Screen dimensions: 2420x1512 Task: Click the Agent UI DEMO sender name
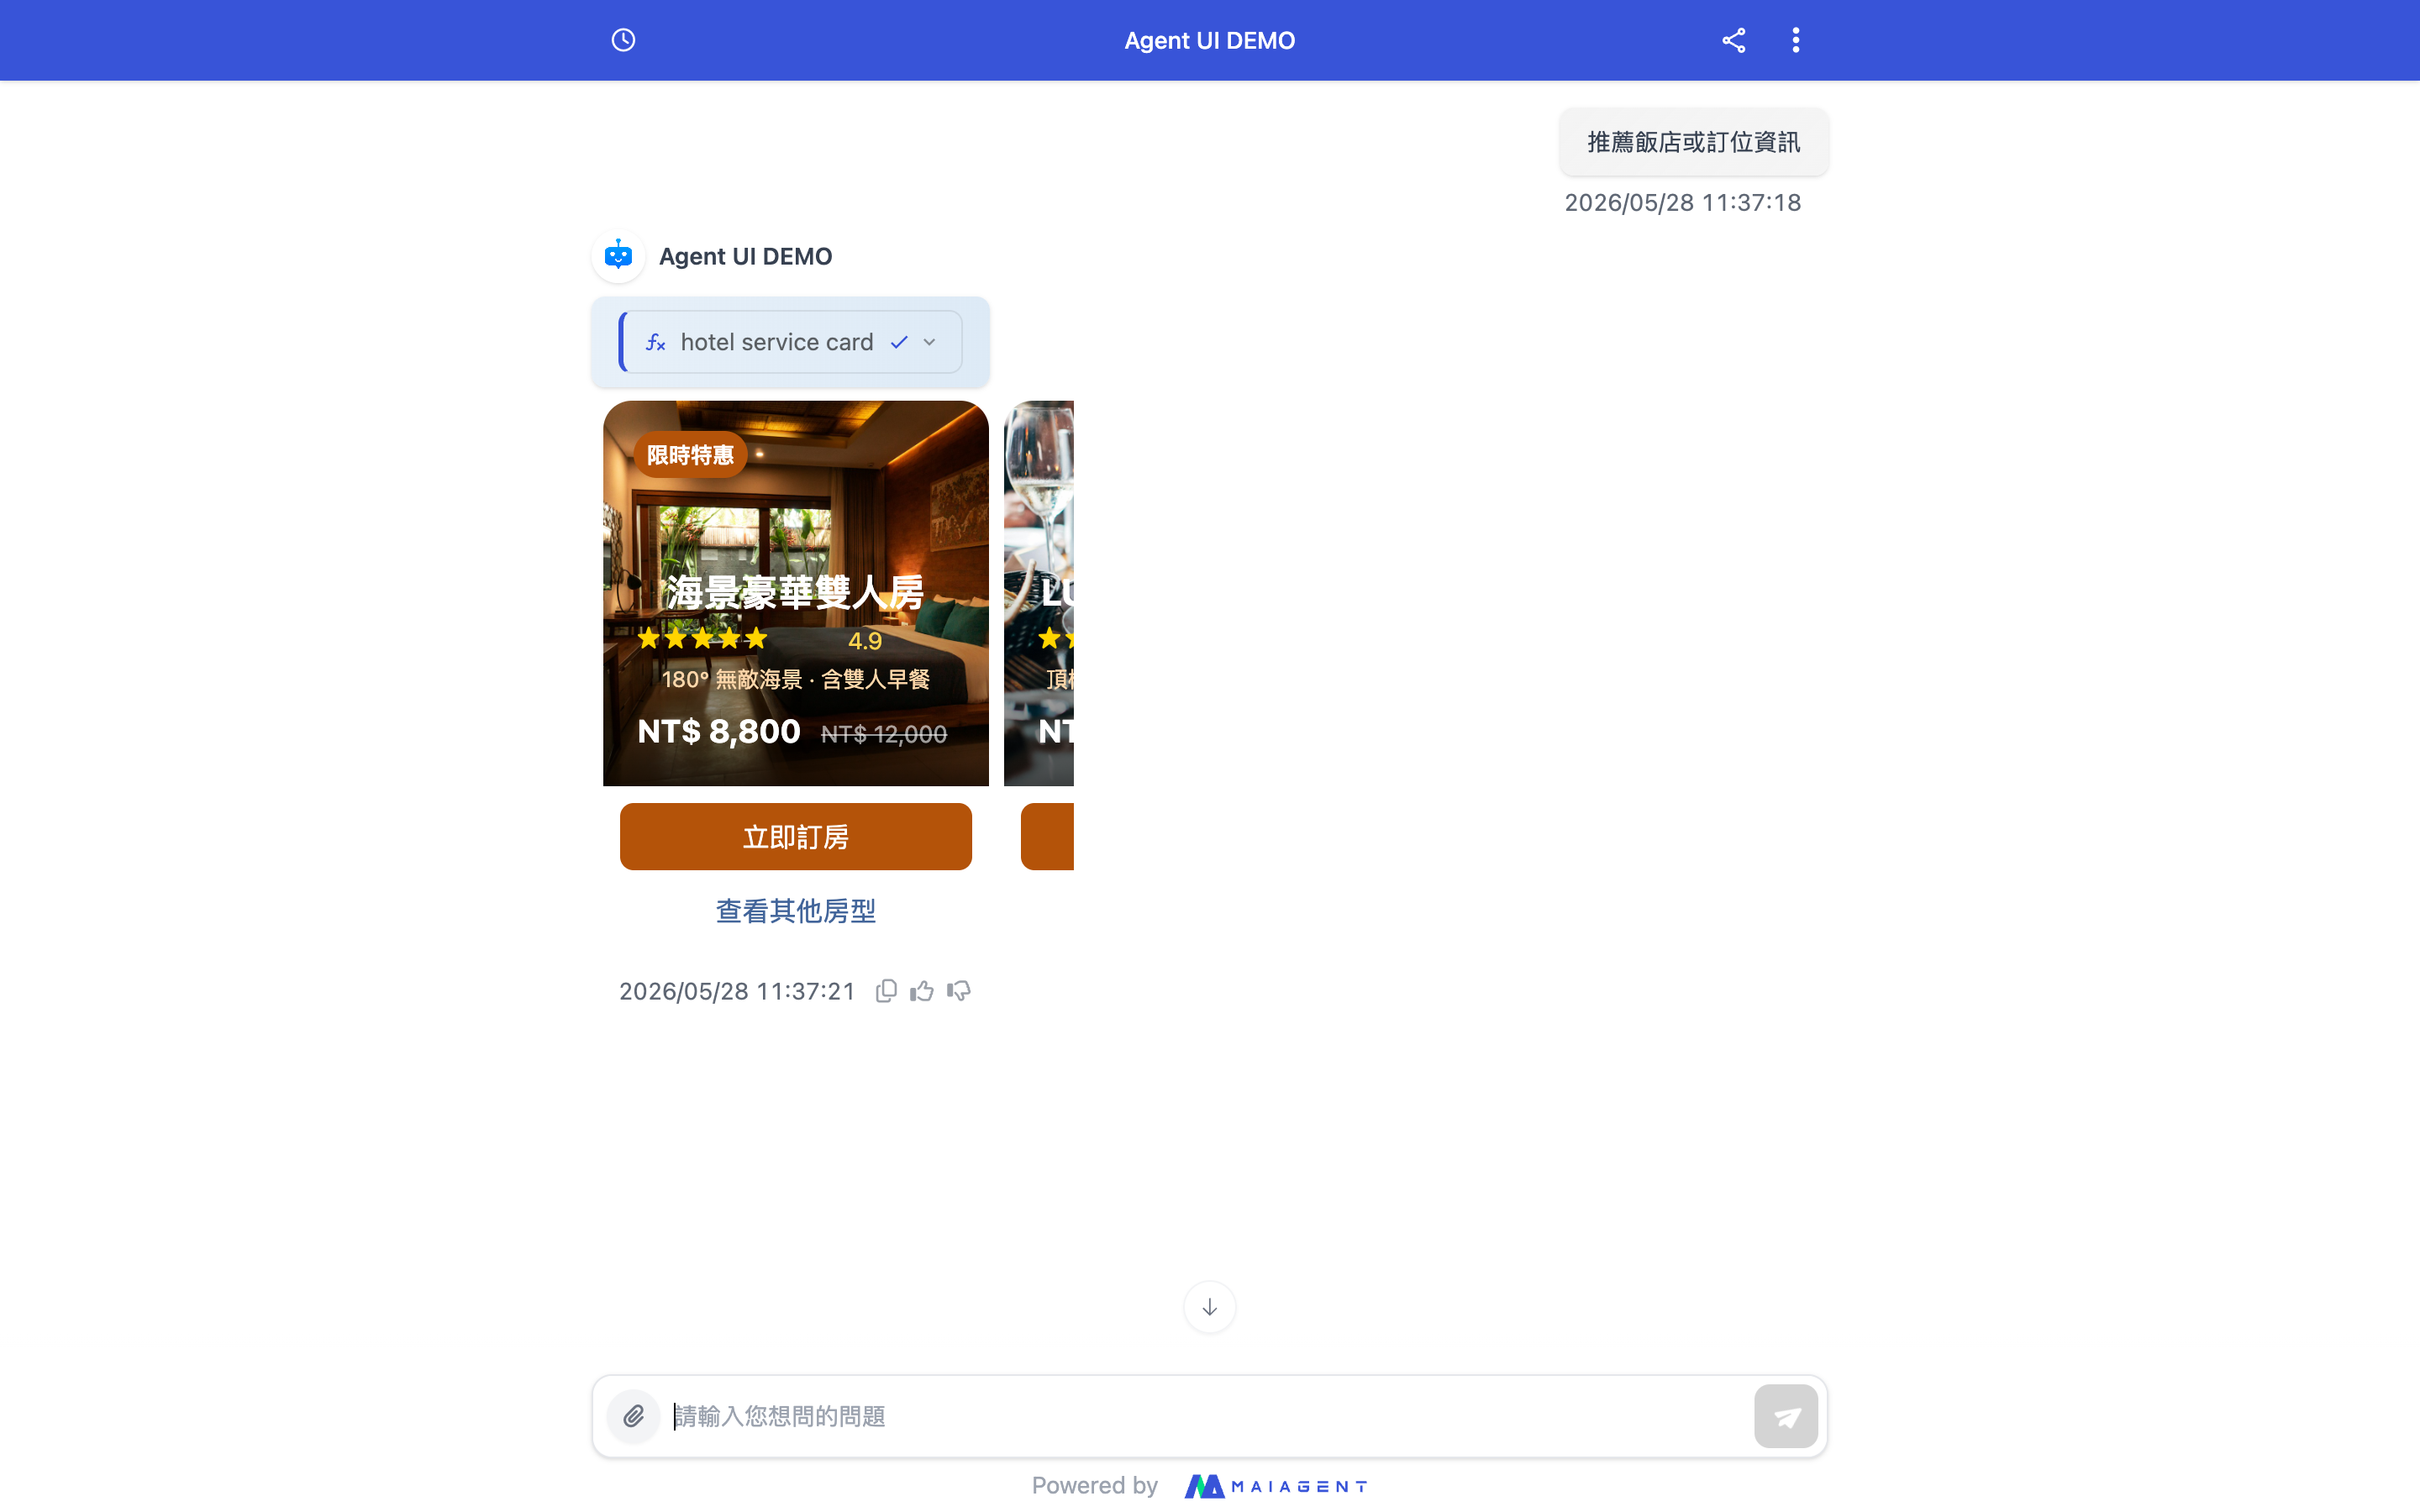pos(746,257)
